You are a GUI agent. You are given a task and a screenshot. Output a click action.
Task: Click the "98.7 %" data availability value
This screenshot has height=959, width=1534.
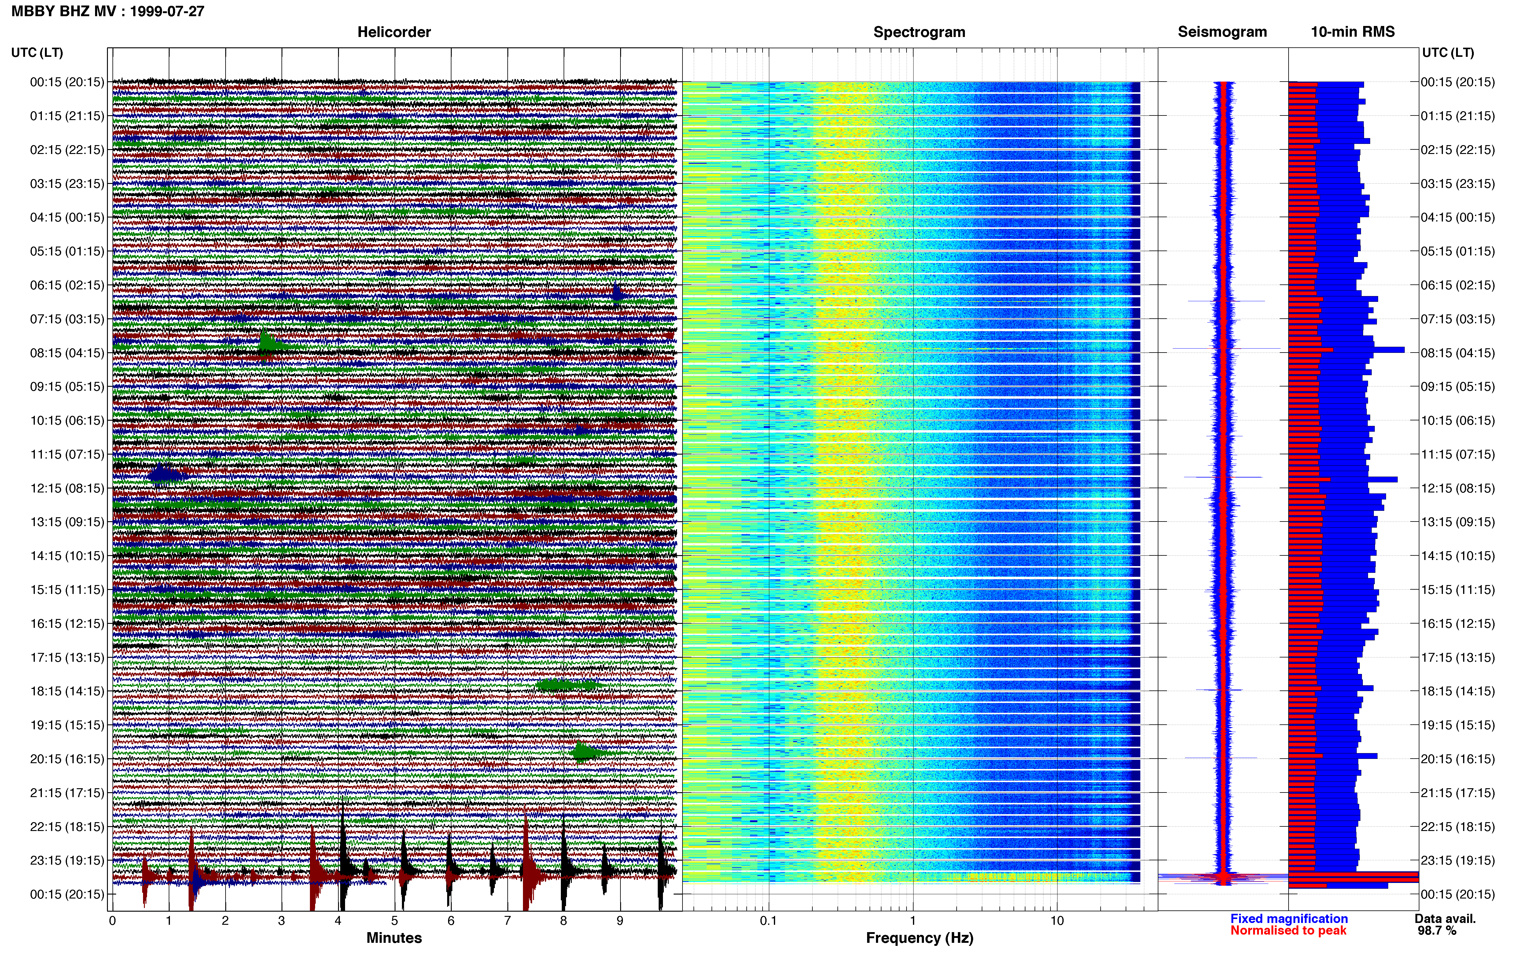1437,931
